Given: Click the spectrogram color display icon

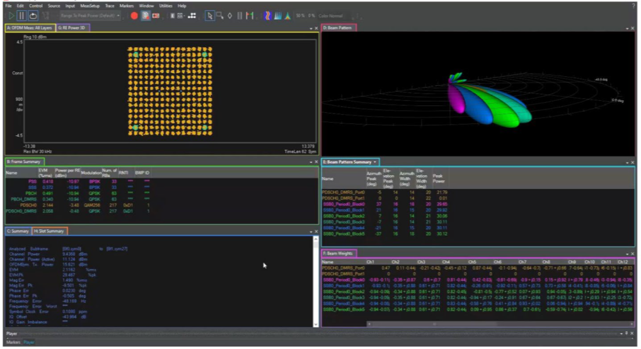Looking at the screenshot, I should click(267, 16).
